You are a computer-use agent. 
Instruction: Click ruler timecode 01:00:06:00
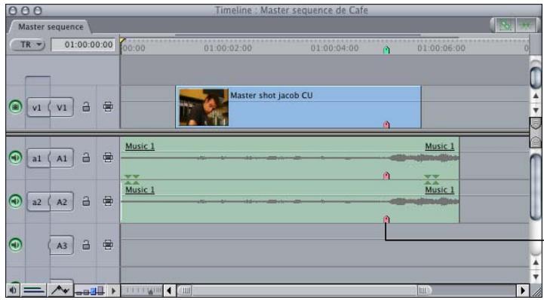coord(441,48)
